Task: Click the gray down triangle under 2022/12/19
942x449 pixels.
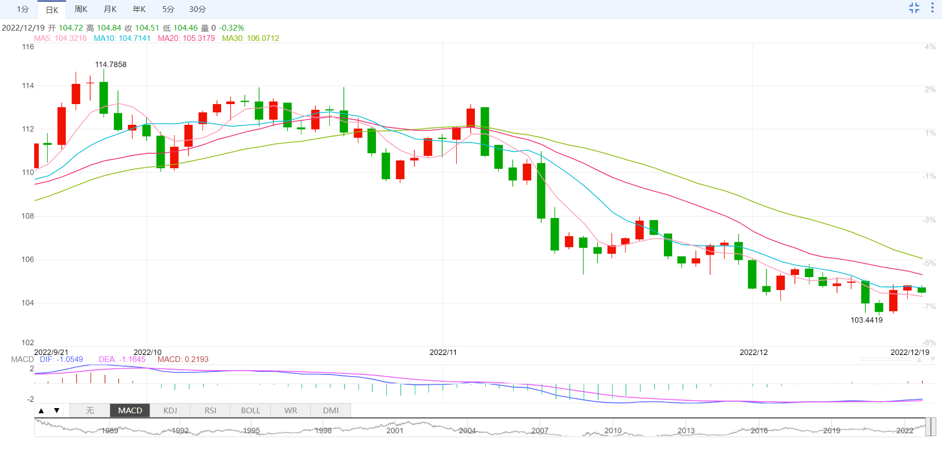Action: [x=933, y=359]
